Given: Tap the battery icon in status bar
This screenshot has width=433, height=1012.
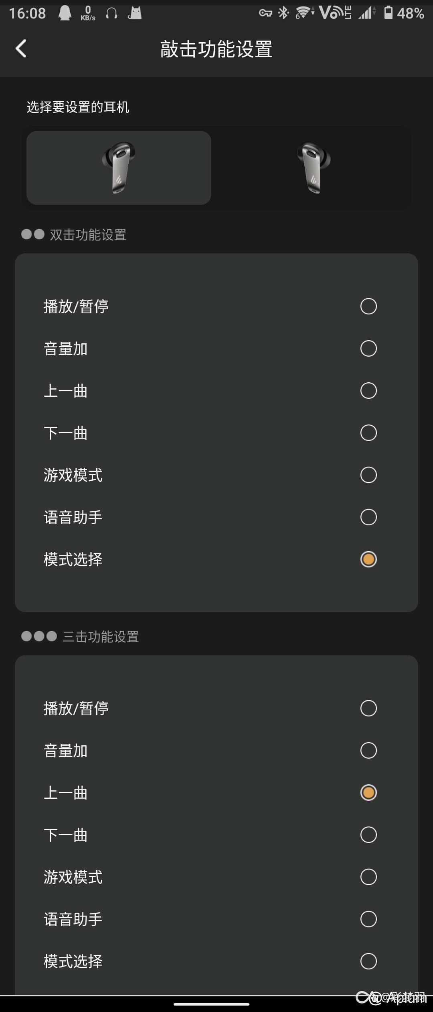Looking at the screenshot, I should tap(388, 13).
